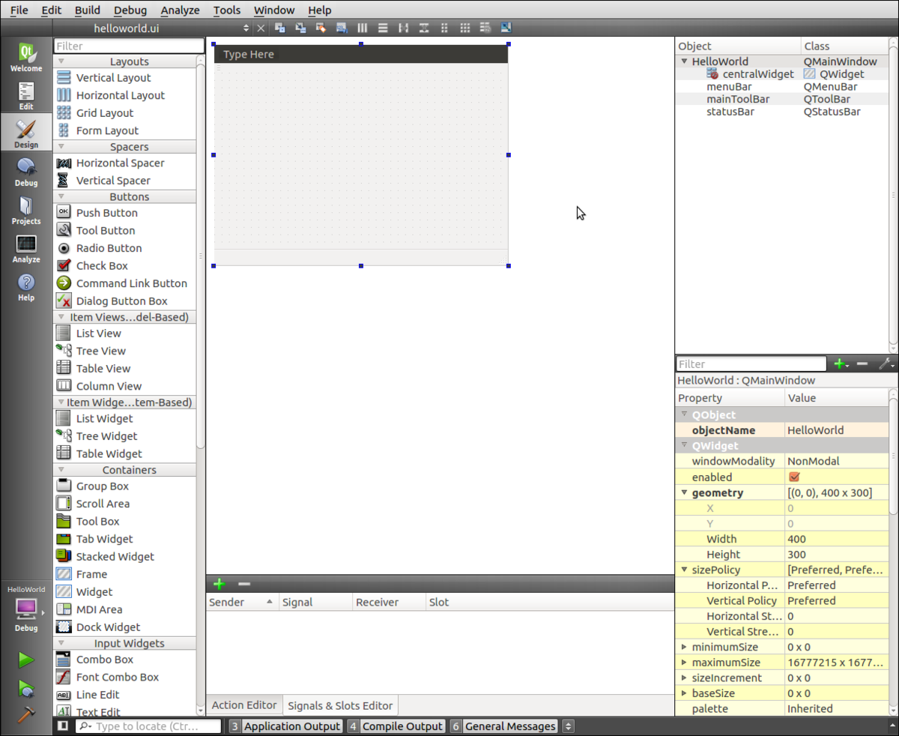
Task: Switch to the Edit mode in the left sidebar
Action: [x=25, y=93]
